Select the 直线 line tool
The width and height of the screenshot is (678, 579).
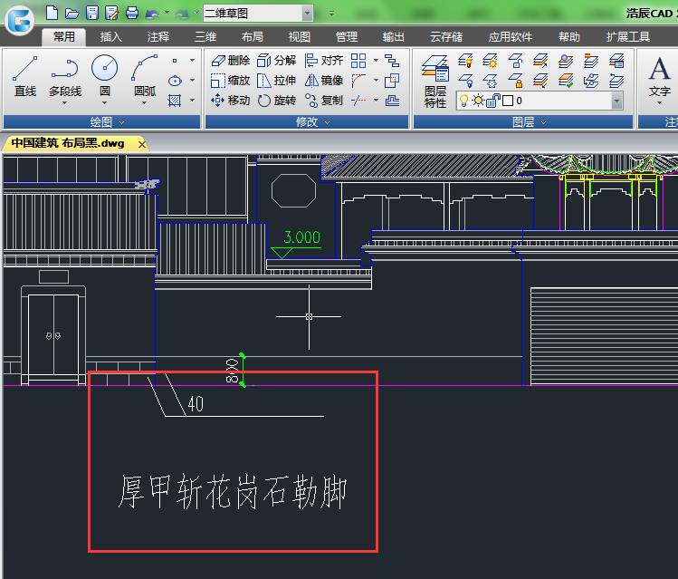click(x=25, y=76)
